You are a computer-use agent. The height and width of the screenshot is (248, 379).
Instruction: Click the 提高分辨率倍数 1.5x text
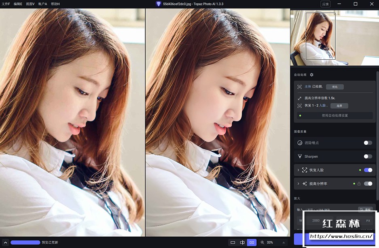[320, 98]
